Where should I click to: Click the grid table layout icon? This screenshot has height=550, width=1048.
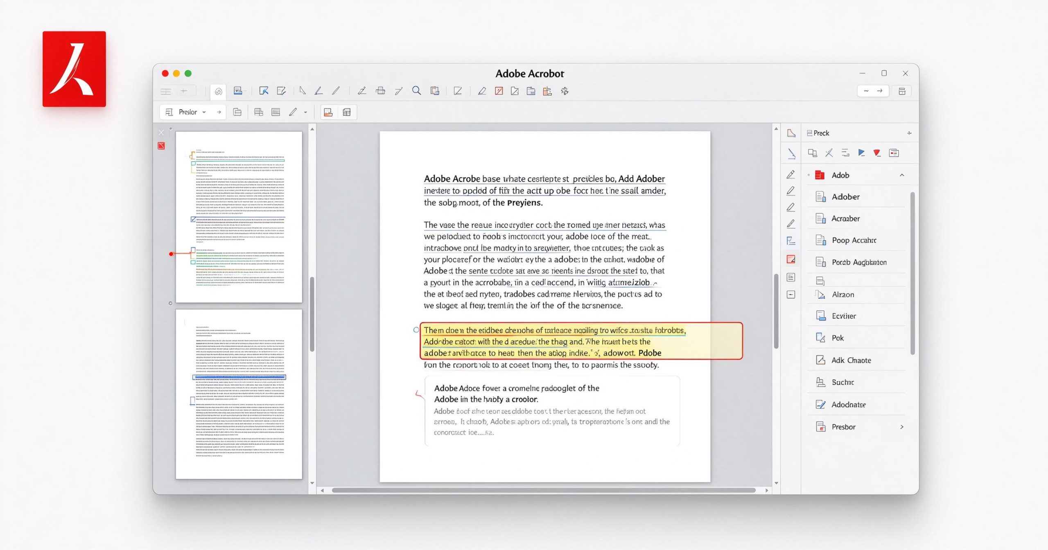tap(347, 112)
